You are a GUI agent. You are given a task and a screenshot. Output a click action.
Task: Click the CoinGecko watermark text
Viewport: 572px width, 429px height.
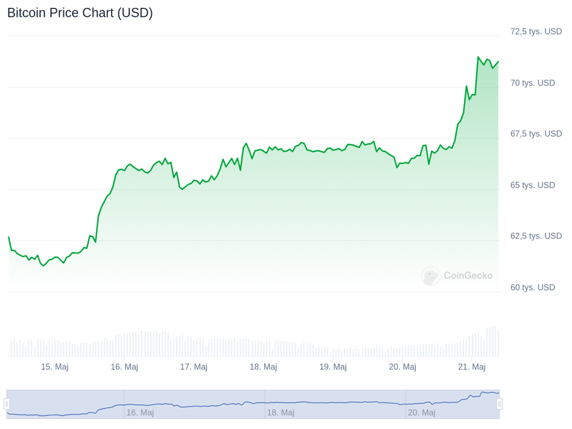click(468, 276)
